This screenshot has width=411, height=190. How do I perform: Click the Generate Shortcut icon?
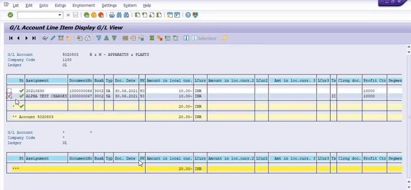point(177,15)
